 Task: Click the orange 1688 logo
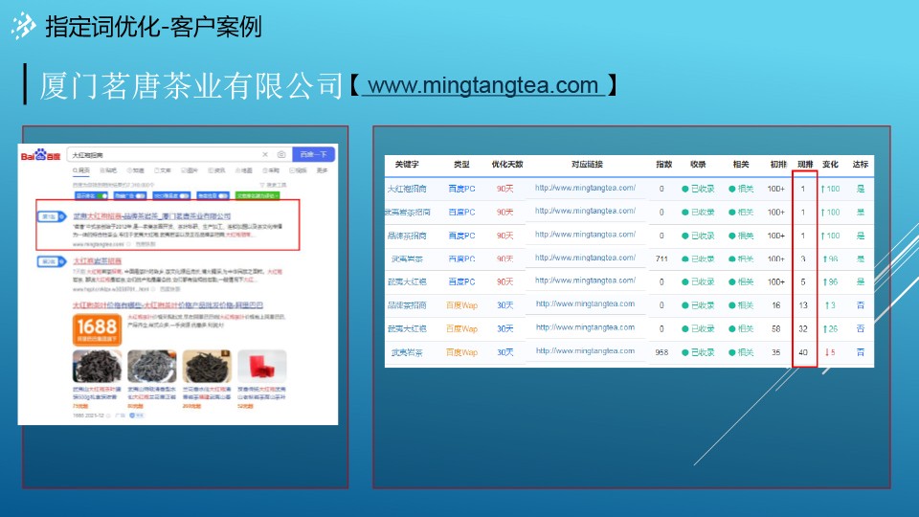pyautogui.click(x=98, y=329)
